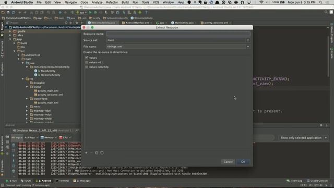This screenshot has width=334, height=188.
Task: Open the Messages tool window tab
Action: click(82, 181)
